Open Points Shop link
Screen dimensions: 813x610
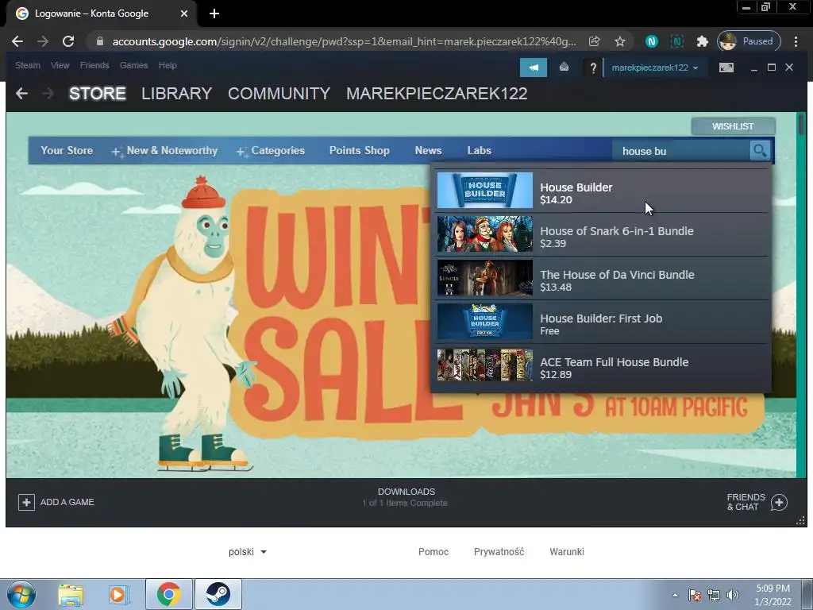tap(360, 150)
